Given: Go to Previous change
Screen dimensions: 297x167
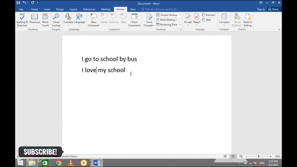Looking at the screenshot, I should (208, 15).
